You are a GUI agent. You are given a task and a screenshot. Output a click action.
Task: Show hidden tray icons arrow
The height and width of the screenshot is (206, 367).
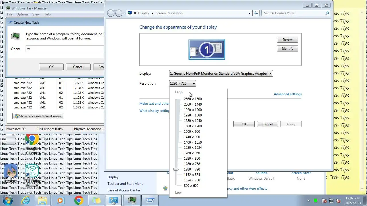point(309,201)
